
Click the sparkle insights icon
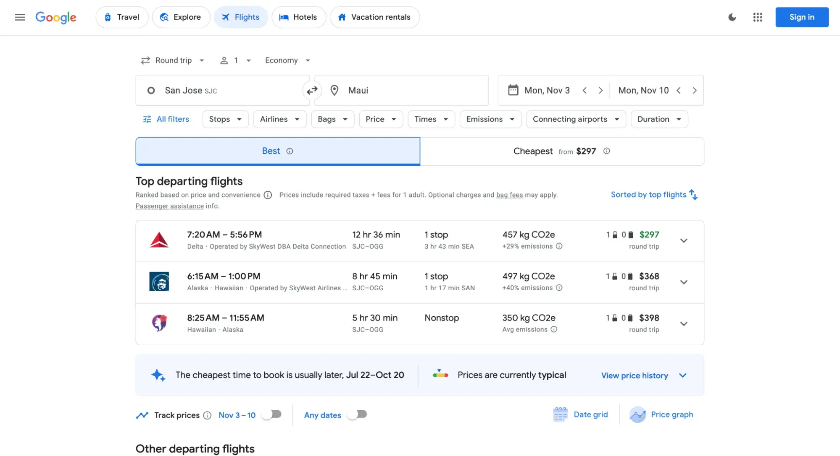(158, 375)
